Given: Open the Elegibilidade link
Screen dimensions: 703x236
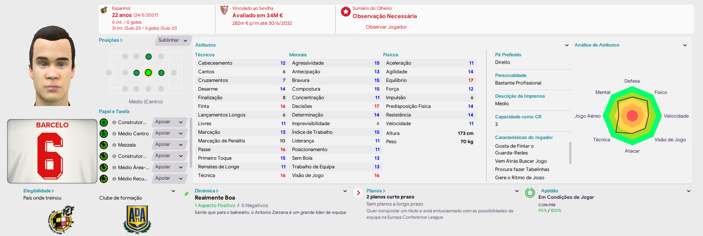Looking at the screenshot, I should coord(39,191).
